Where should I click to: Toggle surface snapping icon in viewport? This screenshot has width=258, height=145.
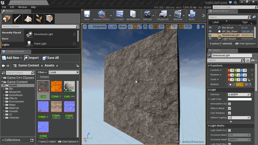pos(151,27)
